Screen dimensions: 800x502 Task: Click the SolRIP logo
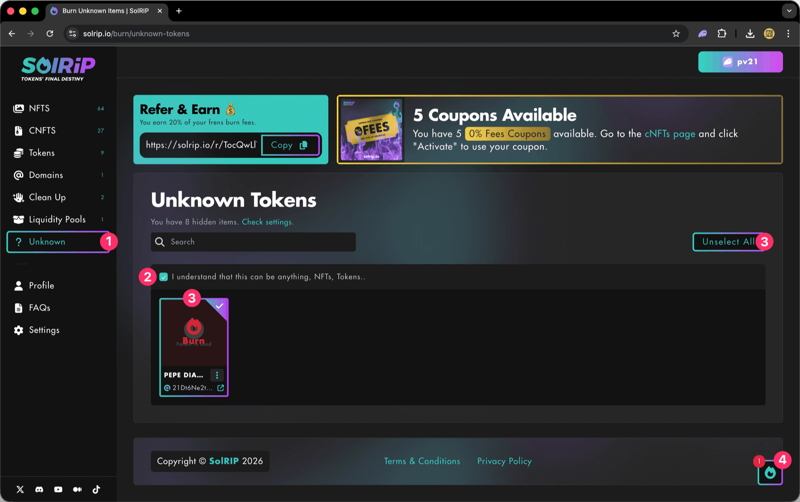pyautogui.click(x=58, y=68)
